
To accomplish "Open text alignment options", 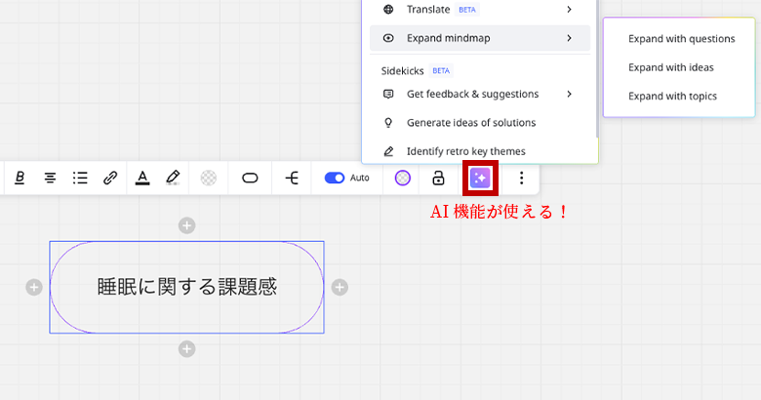I will point(49,178).
